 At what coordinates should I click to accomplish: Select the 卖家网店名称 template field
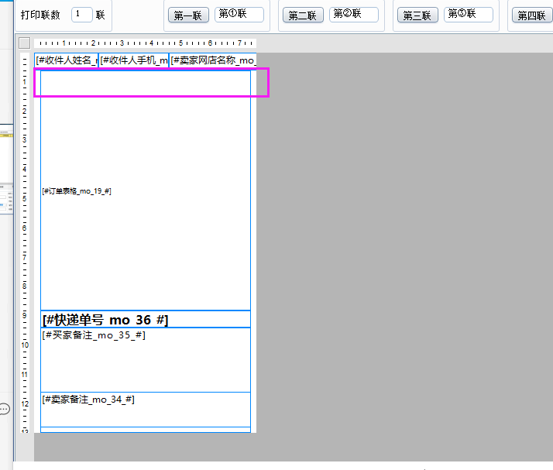coord(213,60)
